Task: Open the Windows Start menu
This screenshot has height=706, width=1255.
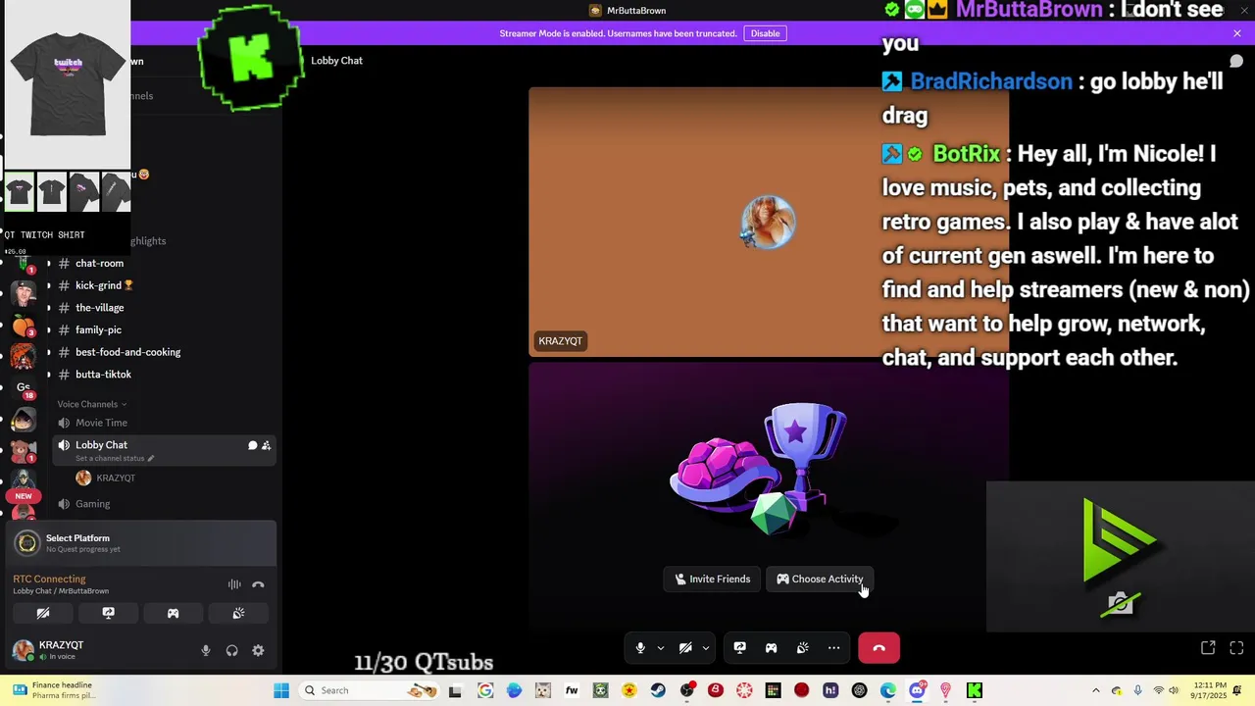Action: tap(281, 690)
